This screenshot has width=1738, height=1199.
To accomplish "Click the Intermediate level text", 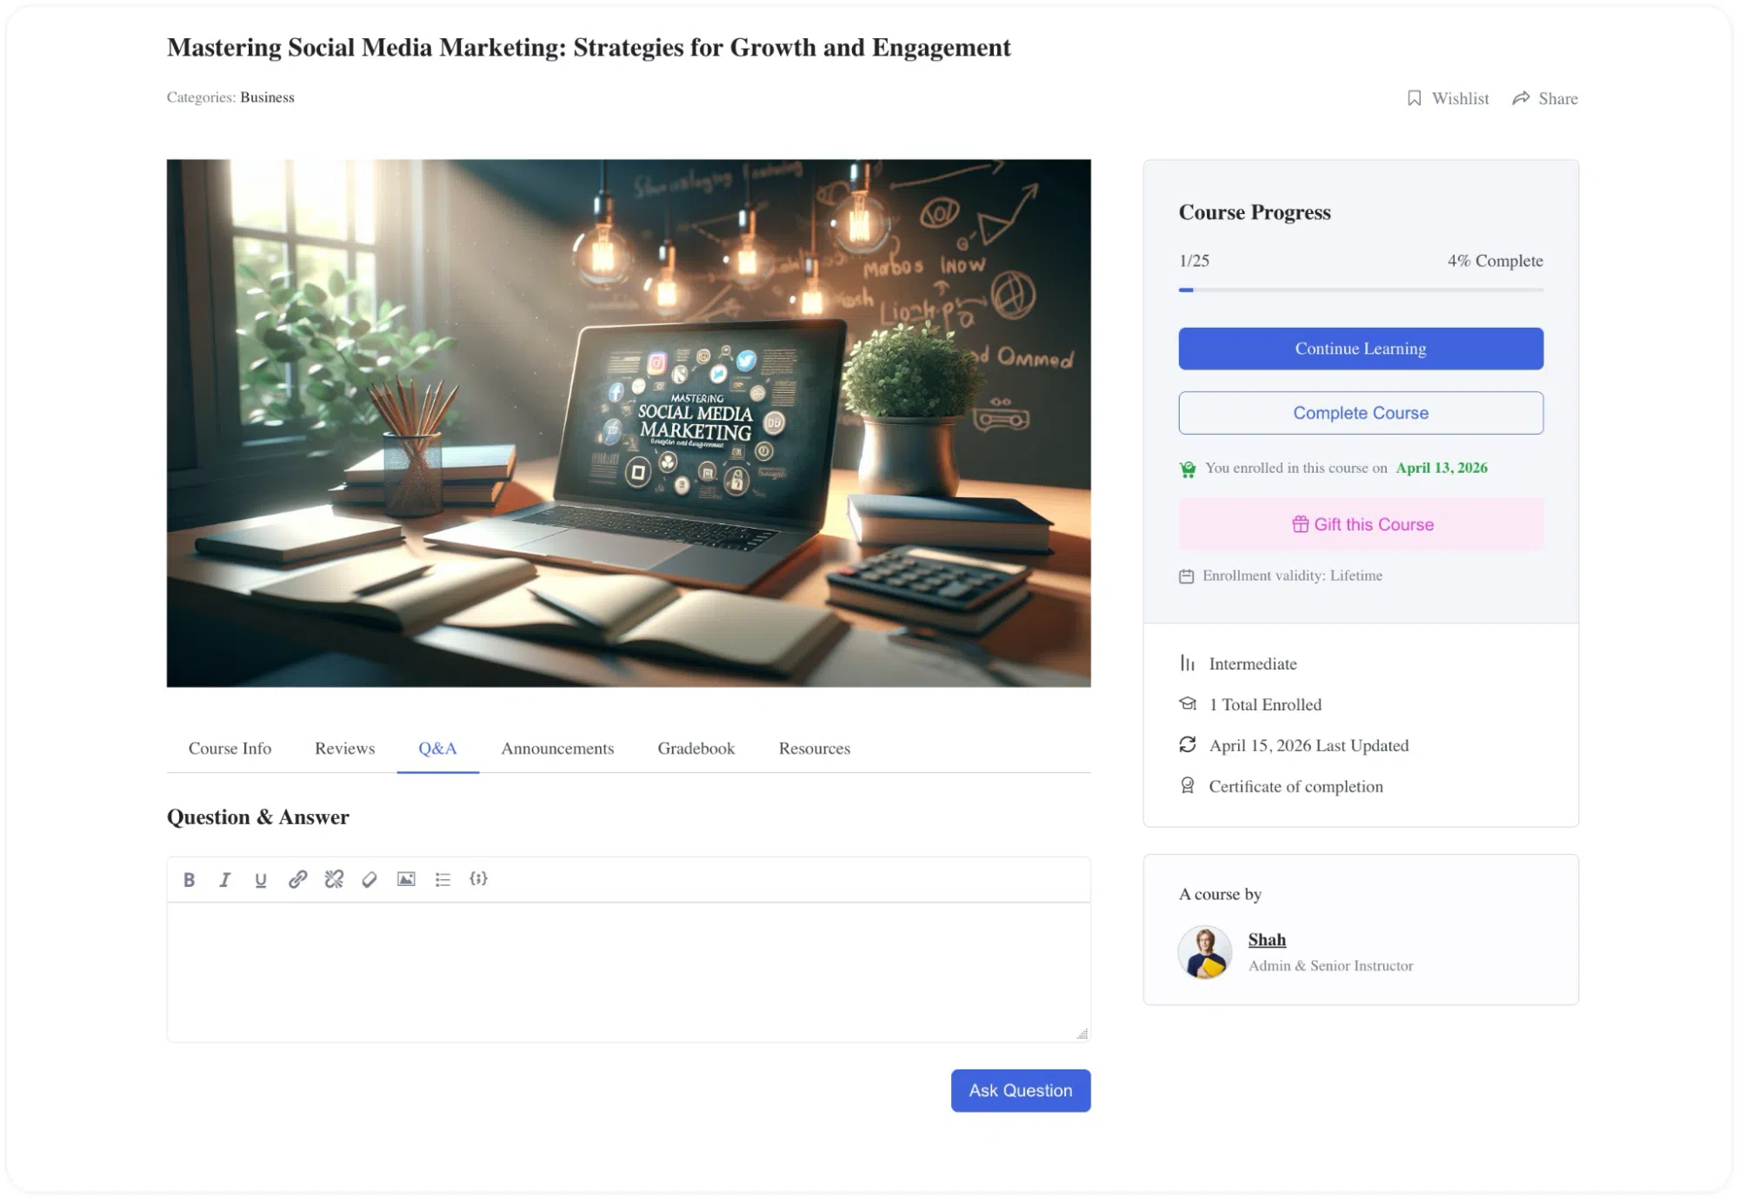I will click(1253, 664).
